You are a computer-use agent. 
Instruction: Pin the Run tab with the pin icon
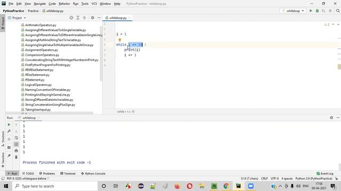9,155
